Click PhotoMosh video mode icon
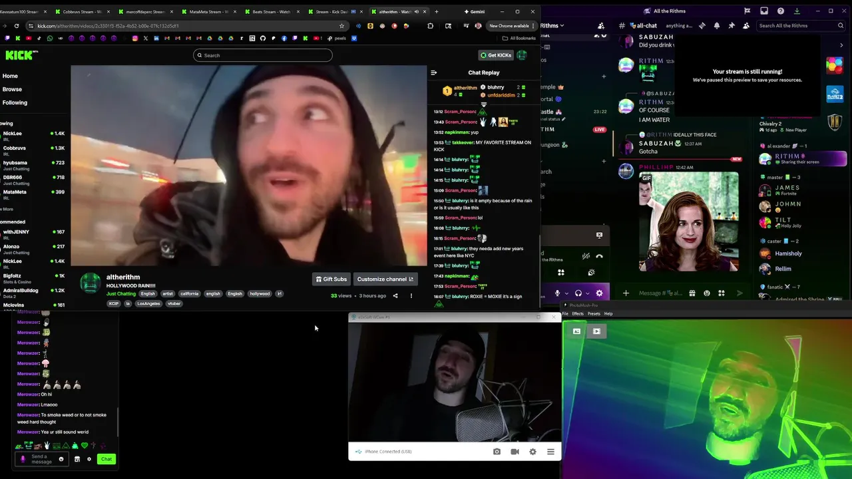Screen dimensions: 852x479 pyautogui.click(x=596, y=331)
